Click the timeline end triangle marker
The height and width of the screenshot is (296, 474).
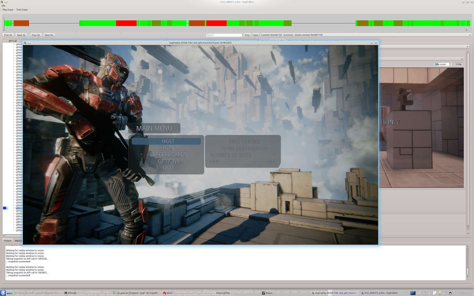point(467,30)
